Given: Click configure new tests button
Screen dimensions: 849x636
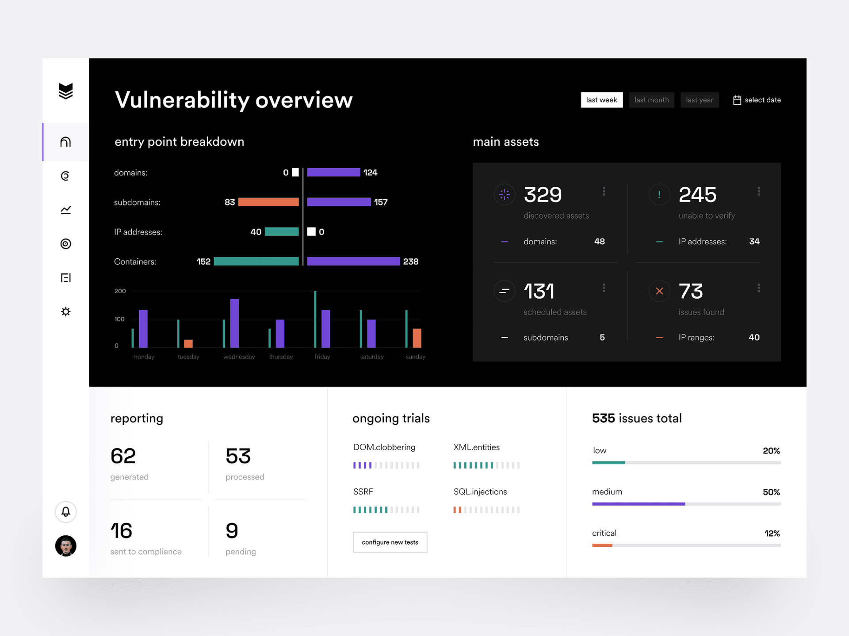Looking at the screenshot, I should [x=389, y=542].
